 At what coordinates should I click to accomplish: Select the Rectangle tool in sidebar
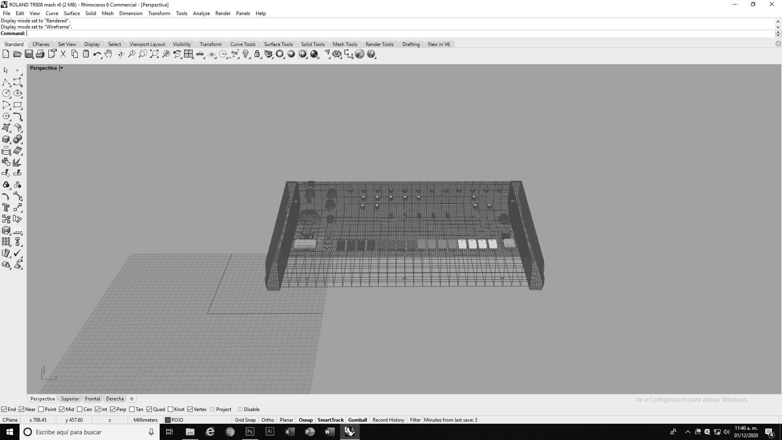(18, 105)
